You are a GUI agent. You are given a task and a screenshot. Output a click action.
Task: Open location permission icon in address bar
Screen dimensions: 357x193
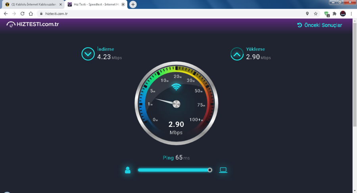pyautogui.click(x=307, y=13)
